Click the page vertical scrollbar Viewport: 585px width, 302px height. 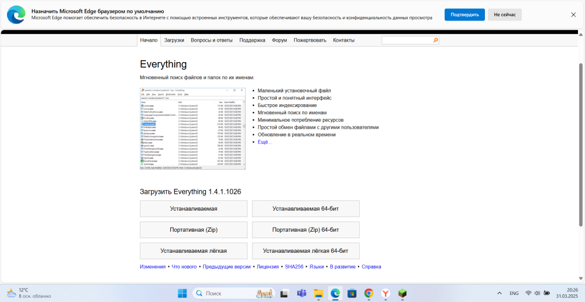(x=580, y=144)
